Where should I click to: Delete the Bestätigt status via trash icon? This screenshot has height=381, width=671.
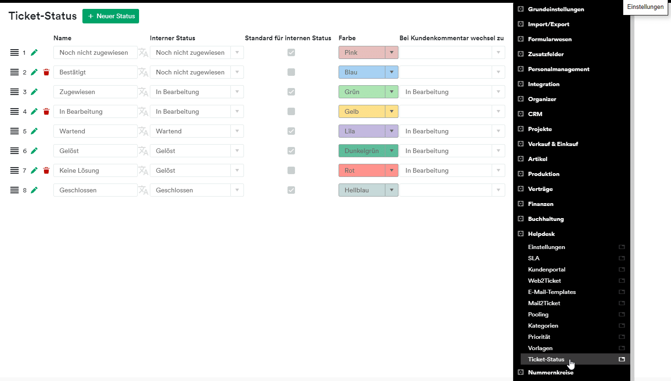[46, 72]
